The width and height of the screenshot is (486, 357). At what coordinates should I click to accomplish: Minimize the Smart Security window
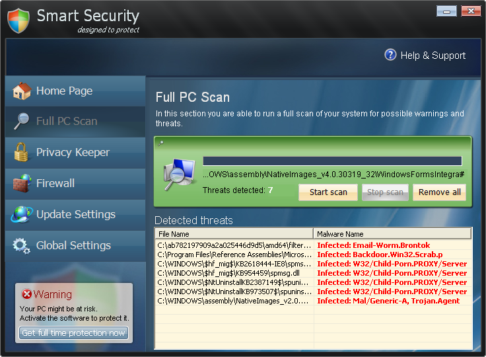point(446,11)
